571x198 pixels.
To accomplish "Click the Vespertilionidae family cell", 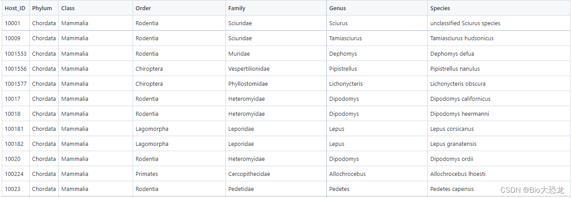I will 276,69.
